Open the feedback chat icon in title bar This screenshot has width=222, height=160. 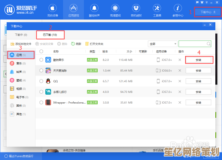(197, 2)
